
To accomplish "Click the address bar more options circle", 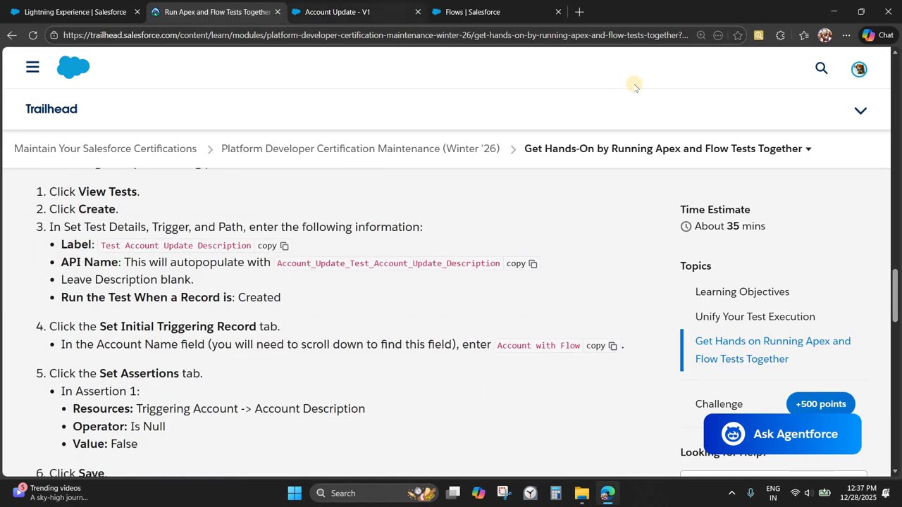I will pyautogui.click(x=718, y=35).
